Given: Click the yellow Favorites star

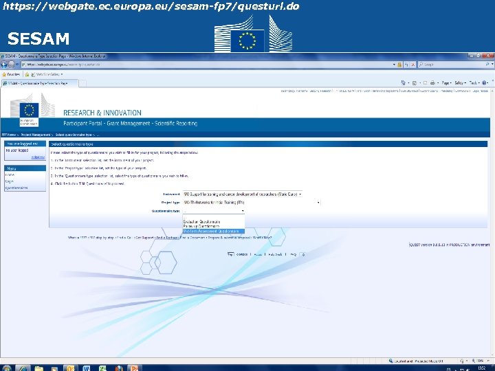Looking at the screenshot, I should (x=4, y=74).
